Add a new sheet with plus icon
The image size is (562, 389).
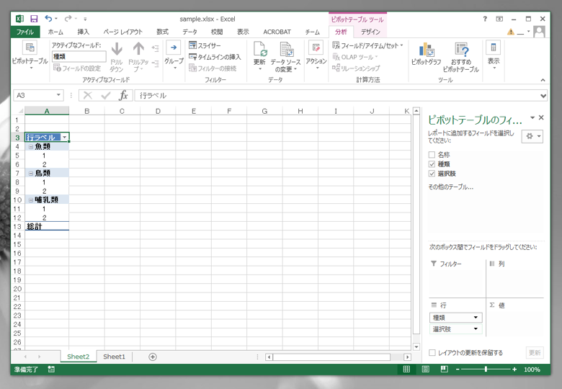(153, 357)
